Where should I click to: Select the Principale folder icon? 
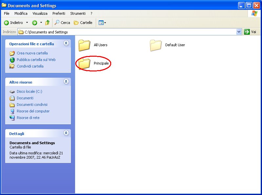84,64
